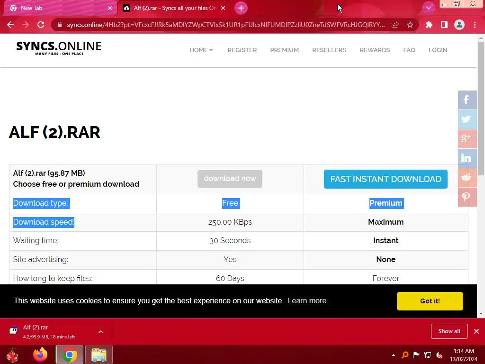
Task: Share the page on Twitter
Action: pyautogui.click(x=467, y=119)
